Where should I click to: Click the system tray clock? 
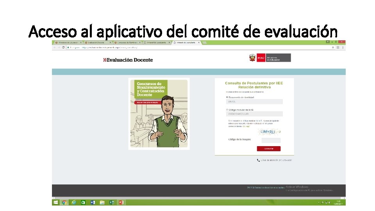tap(338, 202)
